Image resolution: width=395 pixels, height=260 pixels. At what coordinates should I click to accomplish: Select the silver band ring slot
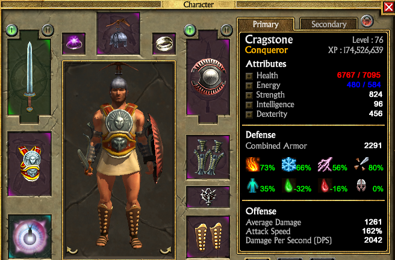[x=164, y=44]
